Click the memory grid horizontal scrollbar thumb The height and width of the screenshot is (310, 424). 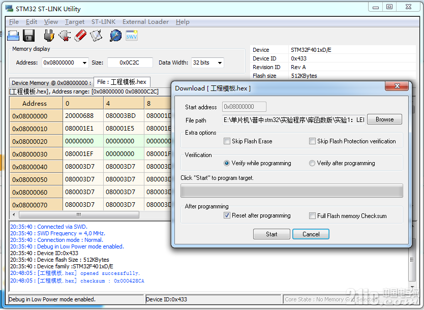point(79,214)
